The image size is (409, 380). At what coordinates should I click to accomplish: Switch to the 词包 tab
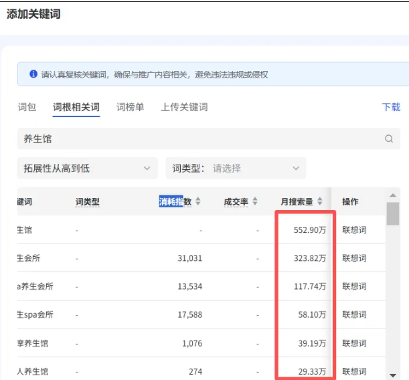(x=27, y=107)
